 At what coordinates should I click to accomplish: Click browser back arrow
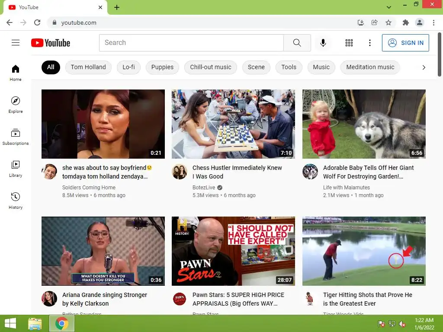[10, 22]
